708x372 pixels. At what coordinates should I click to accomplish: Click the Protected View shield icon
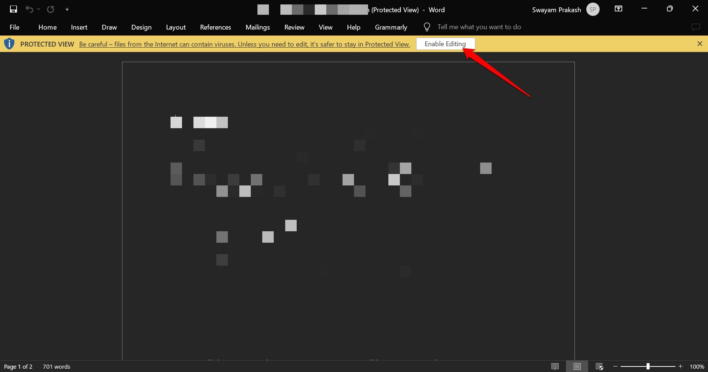coord(9,44)
